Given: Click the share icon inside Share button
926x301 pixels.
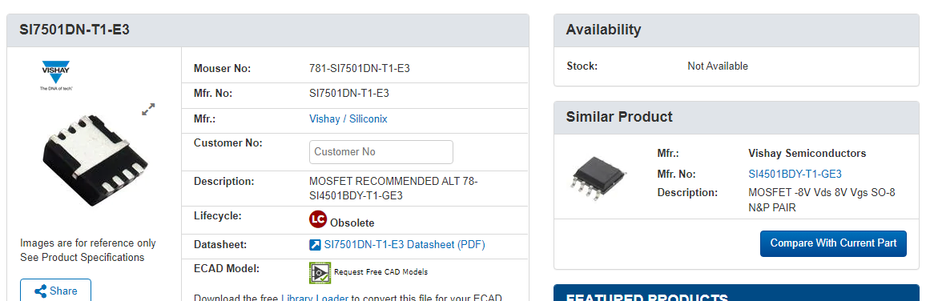Looking at the screenshot, I should [x=41, y=291].
